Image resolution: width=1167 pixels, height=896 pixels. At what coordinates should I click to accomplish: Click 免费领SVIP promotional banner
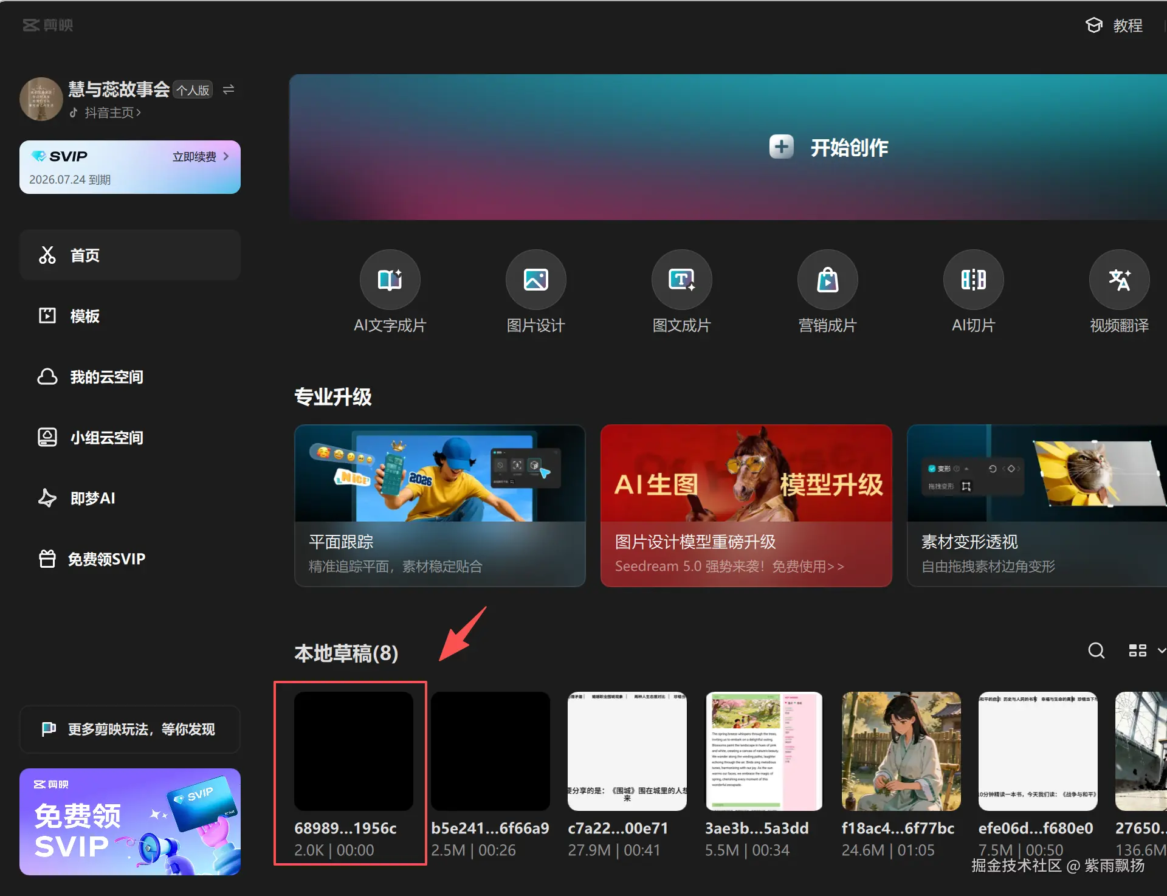coord(129,821)
